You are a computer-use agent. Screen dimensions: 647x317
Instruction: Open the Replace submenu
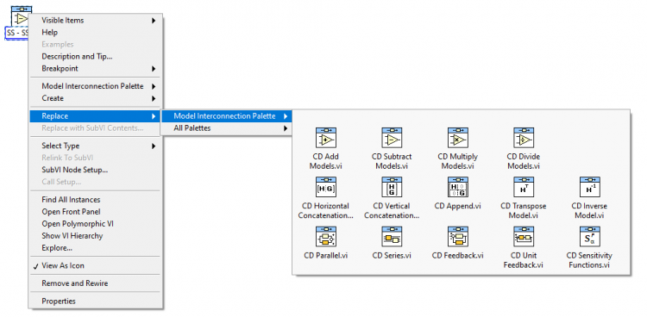coord(95,116)
